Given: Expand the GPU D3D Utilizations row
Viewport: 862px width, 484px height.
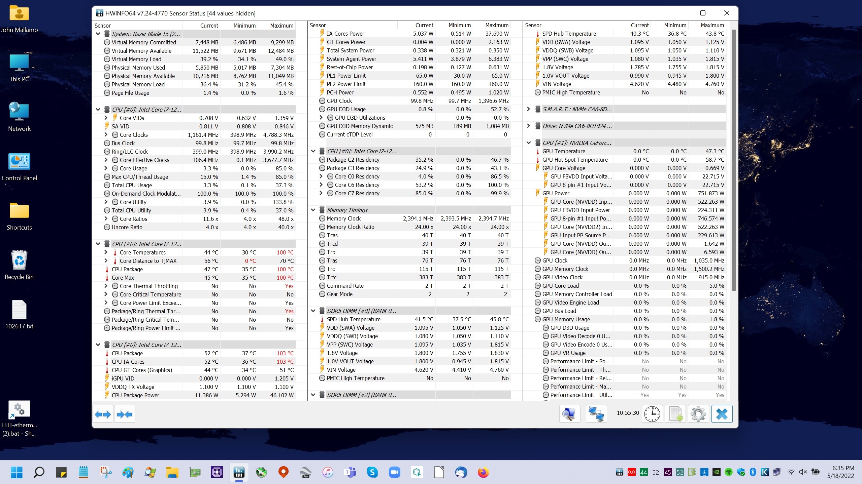Looking at the screenshot, I should click(x=321, y=118).
